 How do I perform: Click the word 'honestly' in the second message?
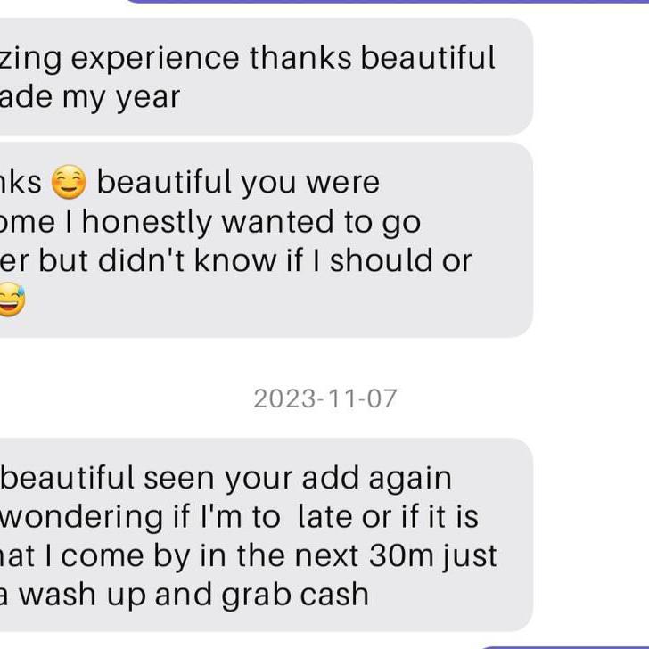144,222
